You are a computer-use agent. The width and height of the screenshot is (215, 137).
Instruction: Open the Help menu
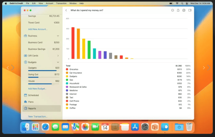82,3
